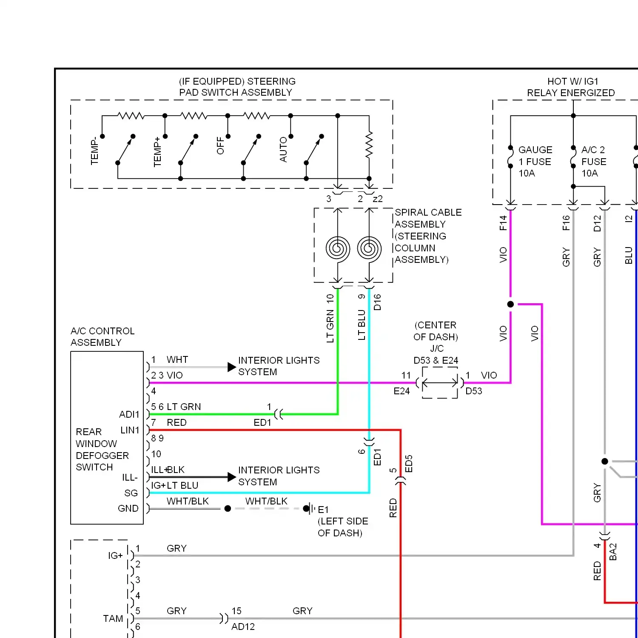Viewport: 638px width, 638px height.
Task: Click the D53 connector label
Action: [x=474, y=391]
